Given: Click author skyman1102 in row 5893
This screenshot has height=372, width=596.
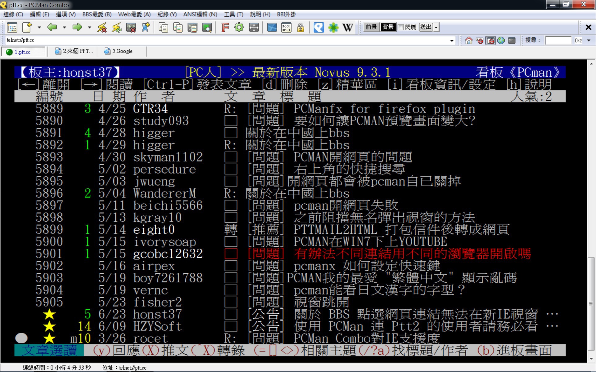Looking at the screenshot, I should pos(168,157).
